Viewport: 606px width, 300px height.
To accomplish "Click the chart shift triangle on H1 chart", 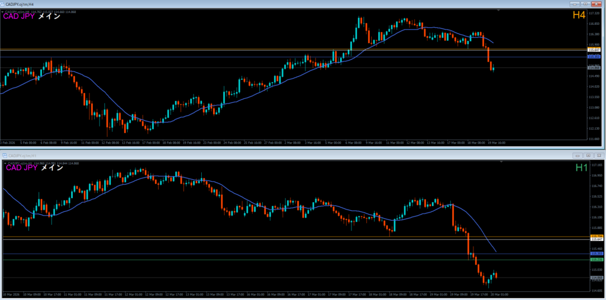I will pos(500,162).
